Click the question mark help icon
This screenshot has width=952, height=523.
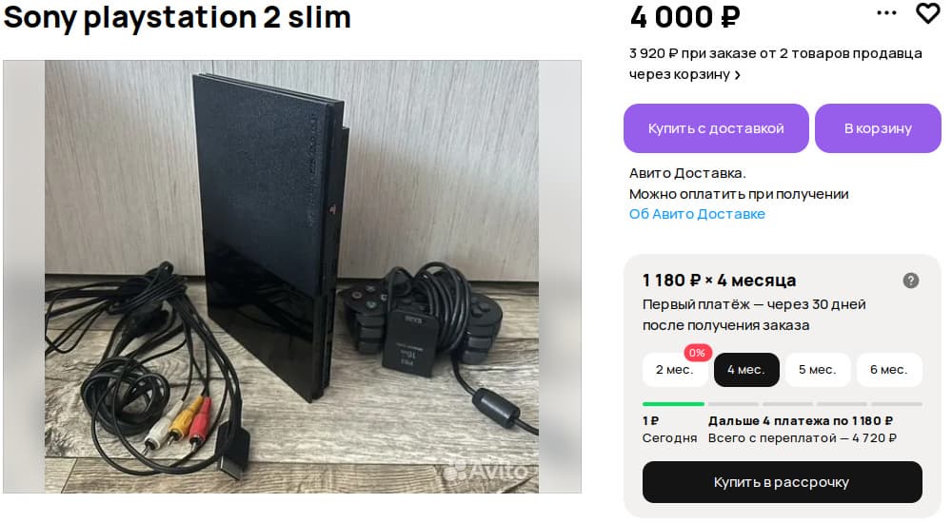point(911,281)
